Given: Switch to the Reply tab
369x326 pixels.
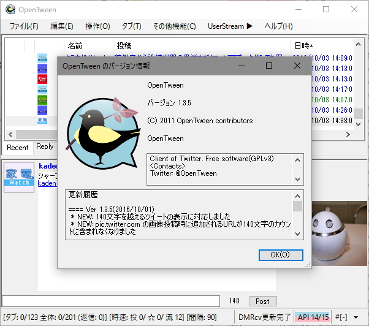Looking at the screenshot, I should 45,147.
